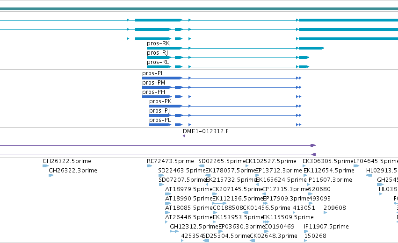Click feature 413051
Screen dimensions: 398x243
(304, 208)
